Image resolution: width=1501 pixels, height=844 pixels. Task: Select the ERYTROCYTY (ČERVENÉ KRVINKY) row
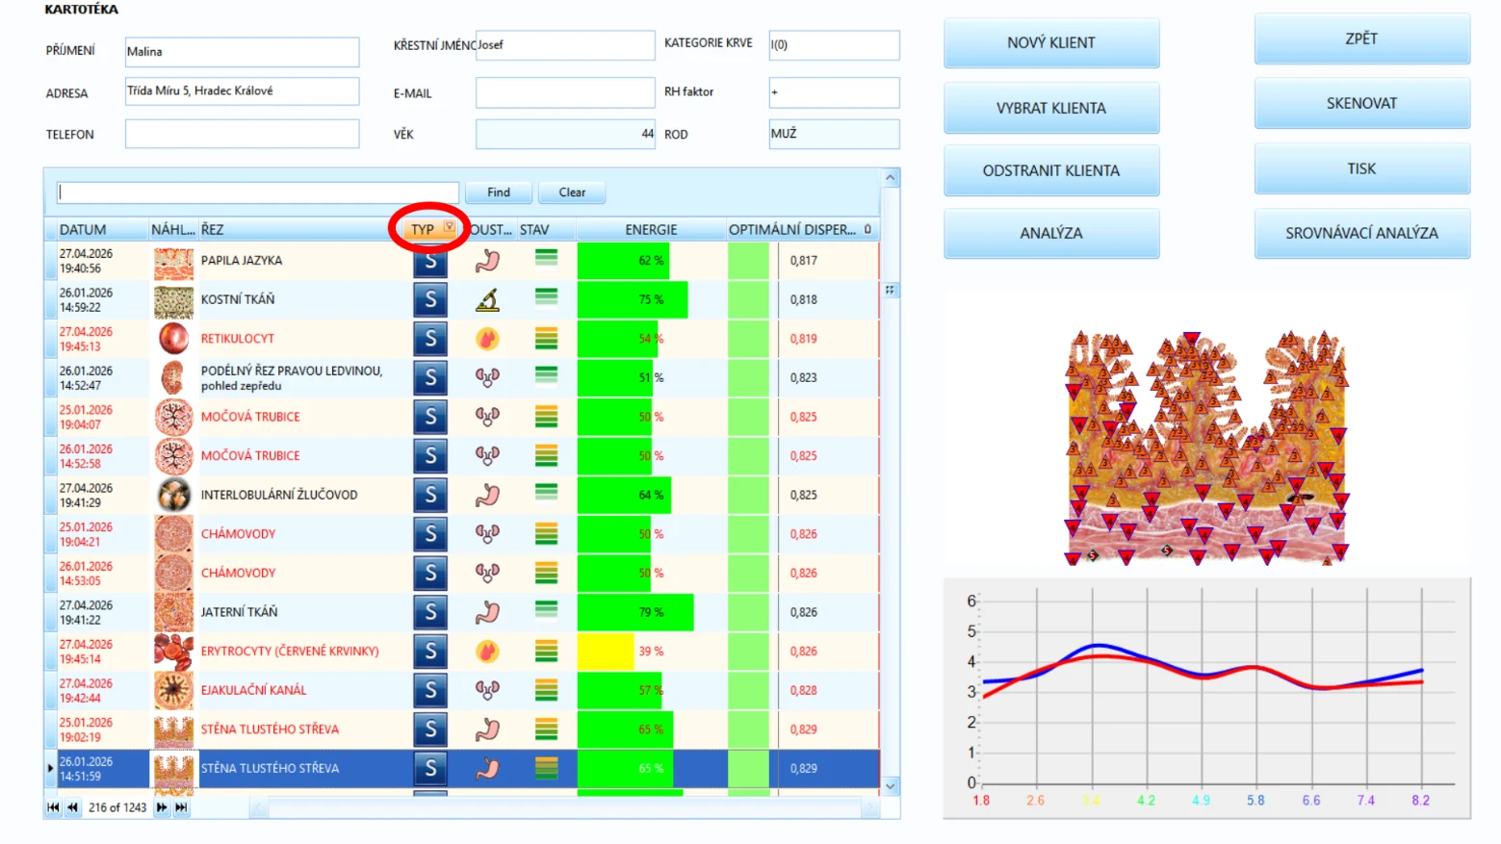(x=462, y=652)
